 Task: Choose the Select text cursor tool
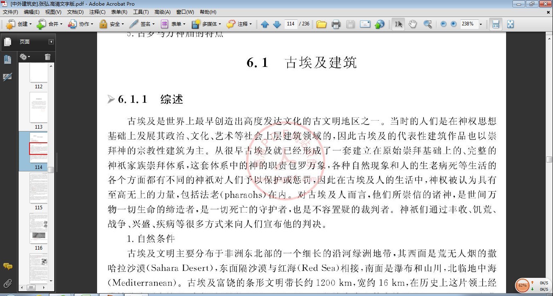coord(398,24)
